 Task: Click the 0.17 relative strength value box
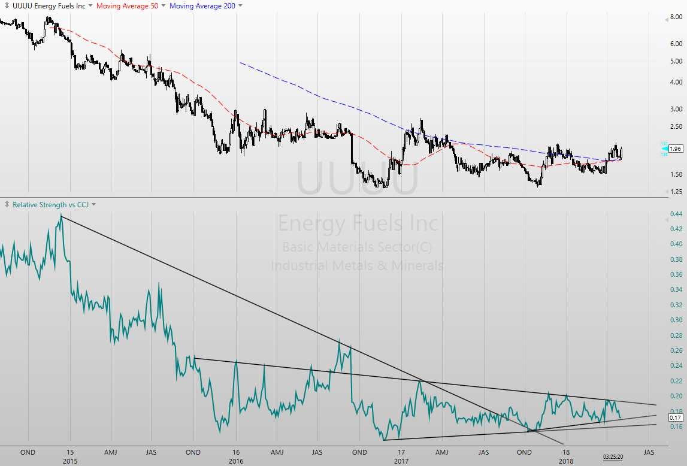tap(676, 417)
